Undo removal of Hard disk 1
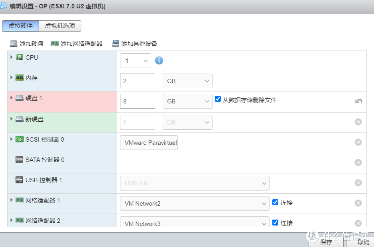 (x=358, y=101)
